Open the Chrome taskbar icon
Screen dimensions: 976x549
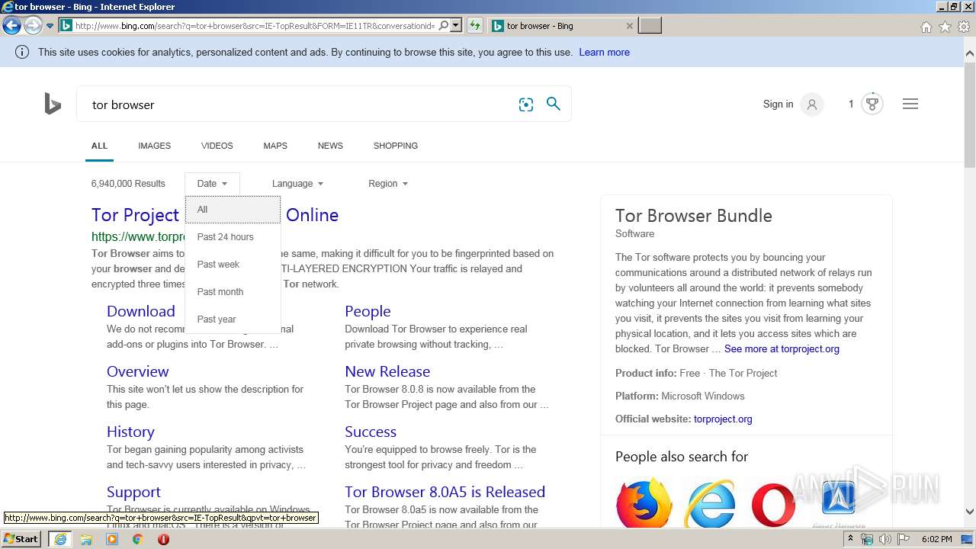click(x=137, y=539)
